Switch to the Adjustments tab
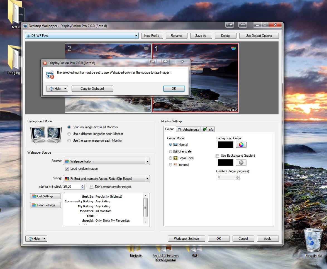 point(189,129)
